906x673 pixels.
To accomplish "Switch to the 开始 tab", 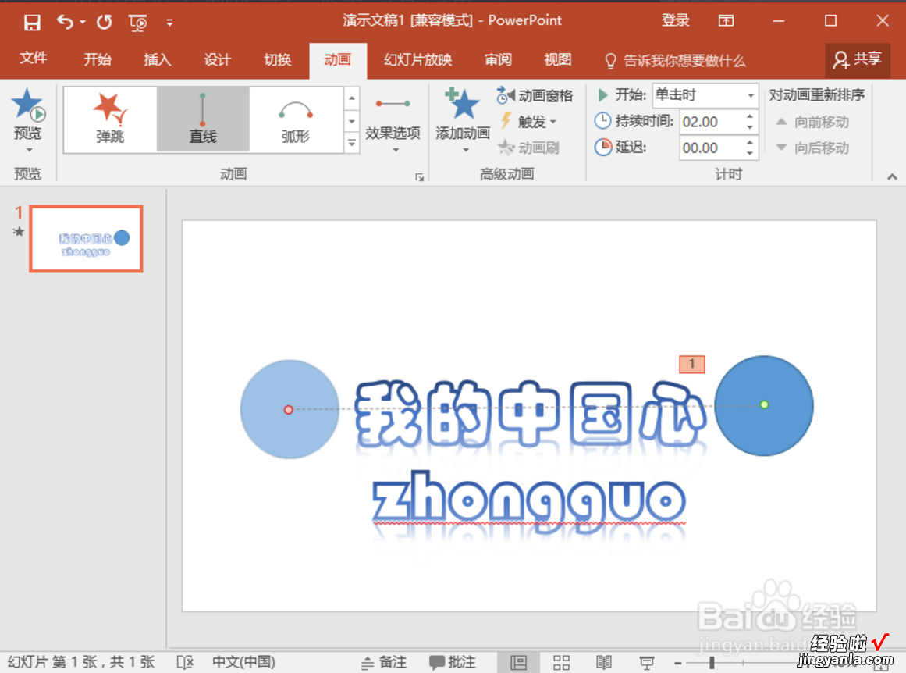I will 97,59.
